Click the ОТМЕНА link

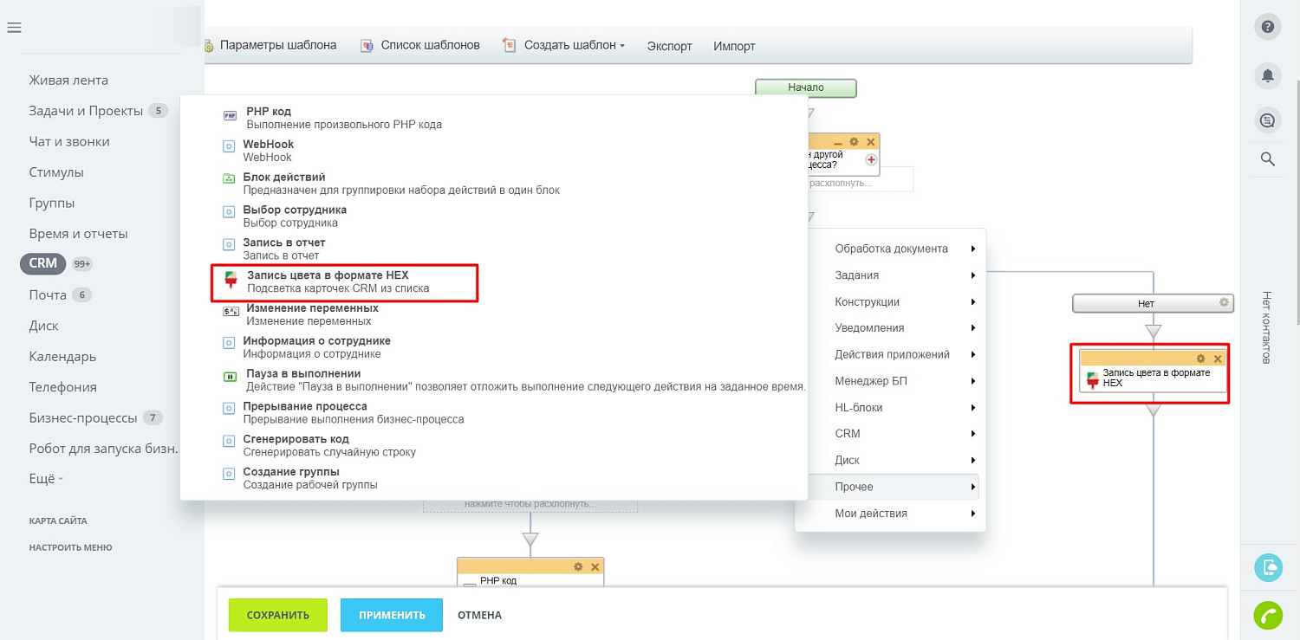coord(479,615)
